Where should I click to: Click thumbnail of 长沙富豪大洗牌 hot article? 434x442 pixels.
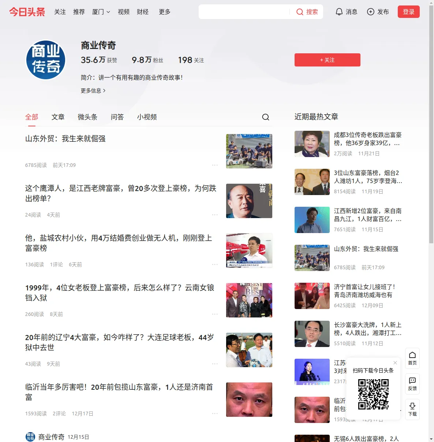point(312,334)
